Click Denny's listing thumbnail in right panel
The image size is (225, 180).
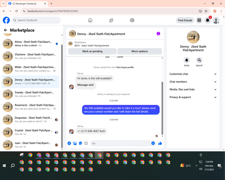pos(193,37)
